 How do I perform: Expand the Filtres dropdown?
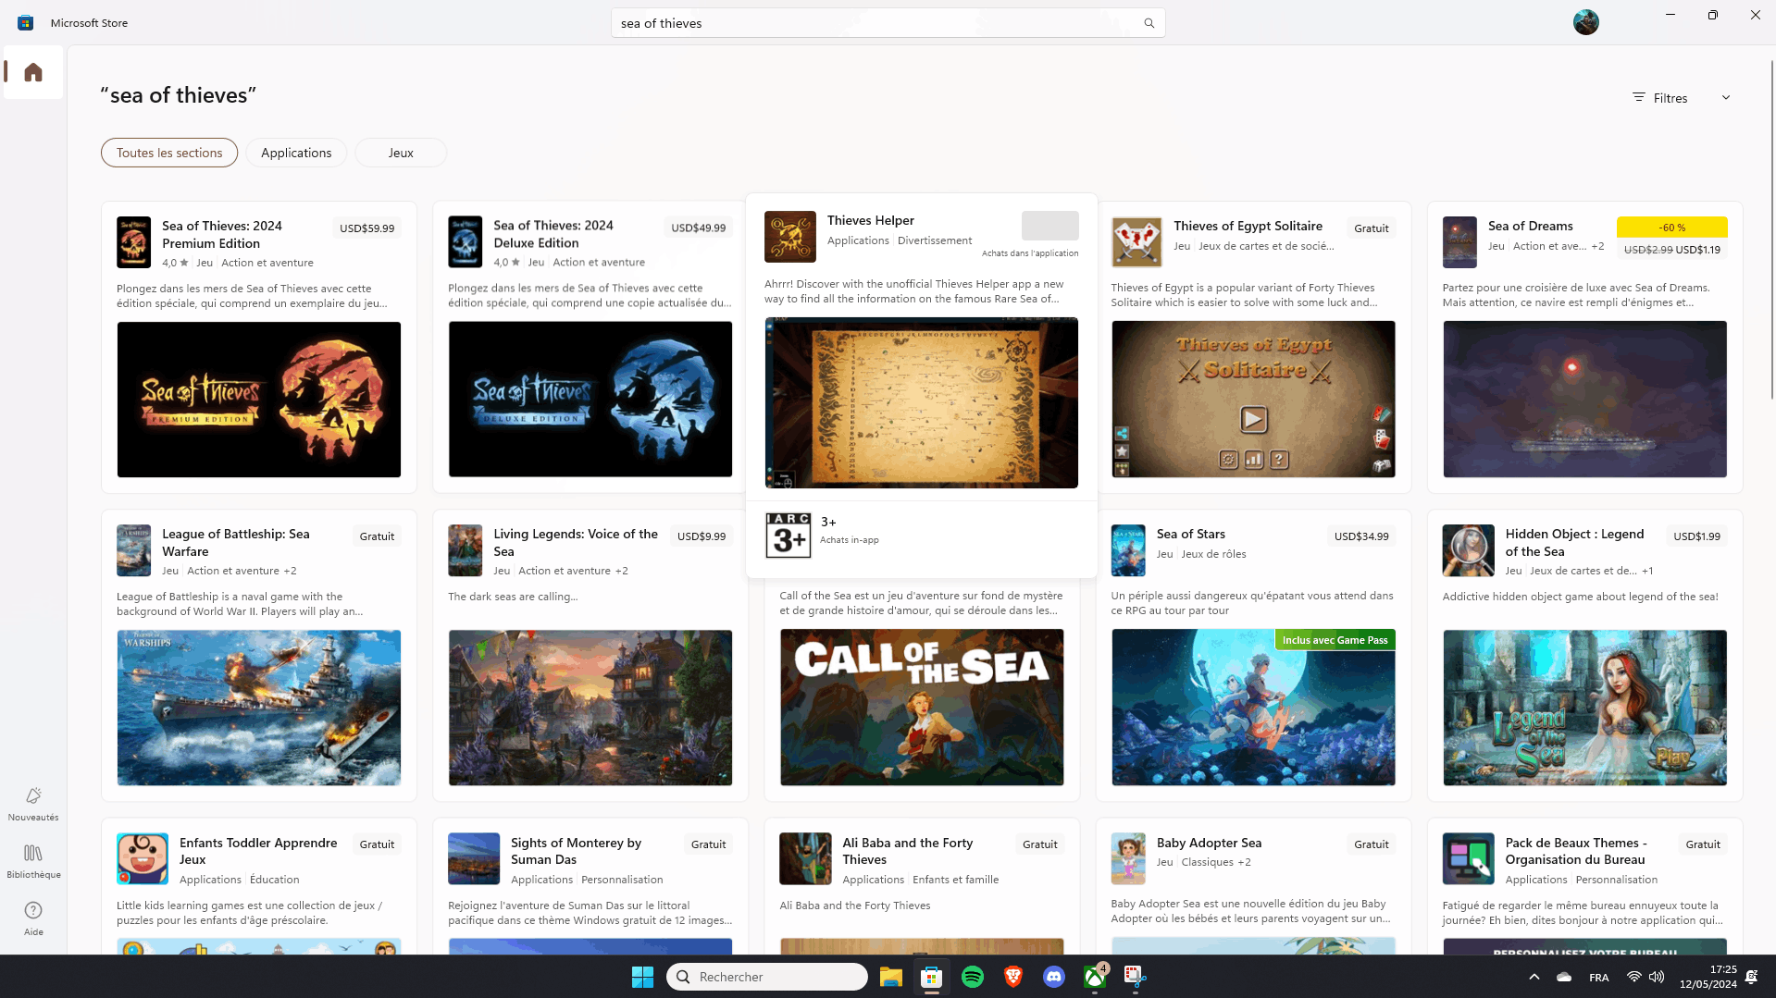1681,98
